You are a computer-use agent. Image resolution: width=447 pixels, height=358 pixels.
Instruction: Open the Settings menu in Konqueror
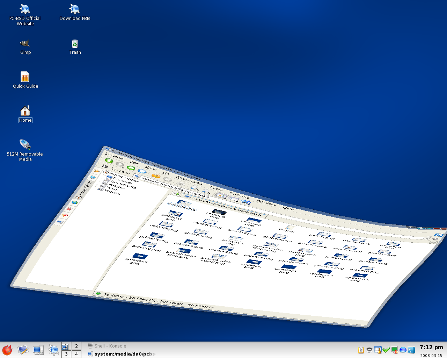[239, 196]
